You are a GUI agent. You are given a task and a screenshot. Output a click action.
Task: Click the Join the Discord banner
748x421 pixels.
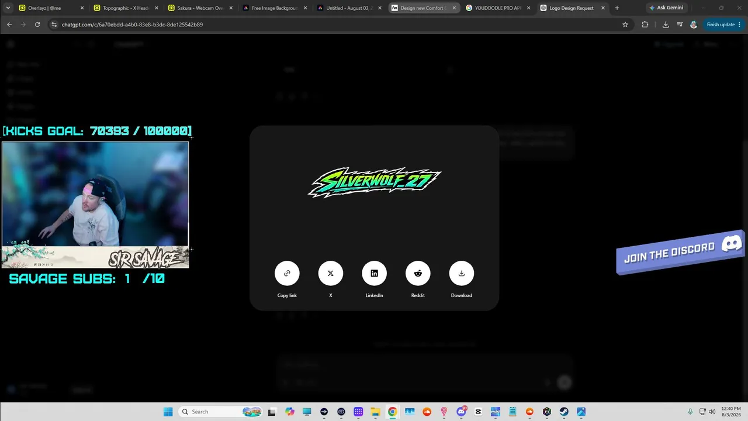coord(680,252)
